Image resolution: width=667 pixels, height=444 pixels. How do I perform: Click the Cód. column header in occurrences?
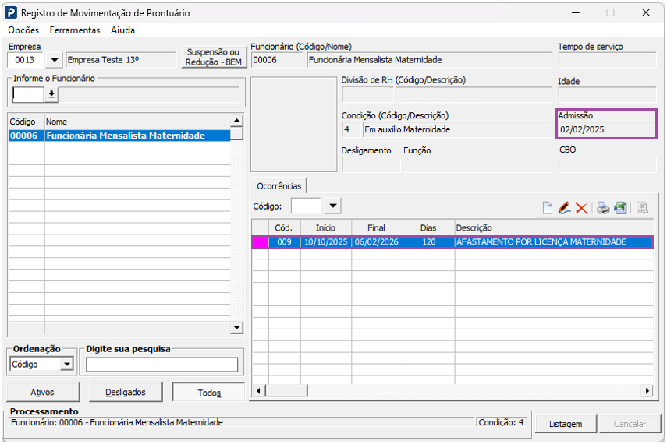(x=284, y=227)
